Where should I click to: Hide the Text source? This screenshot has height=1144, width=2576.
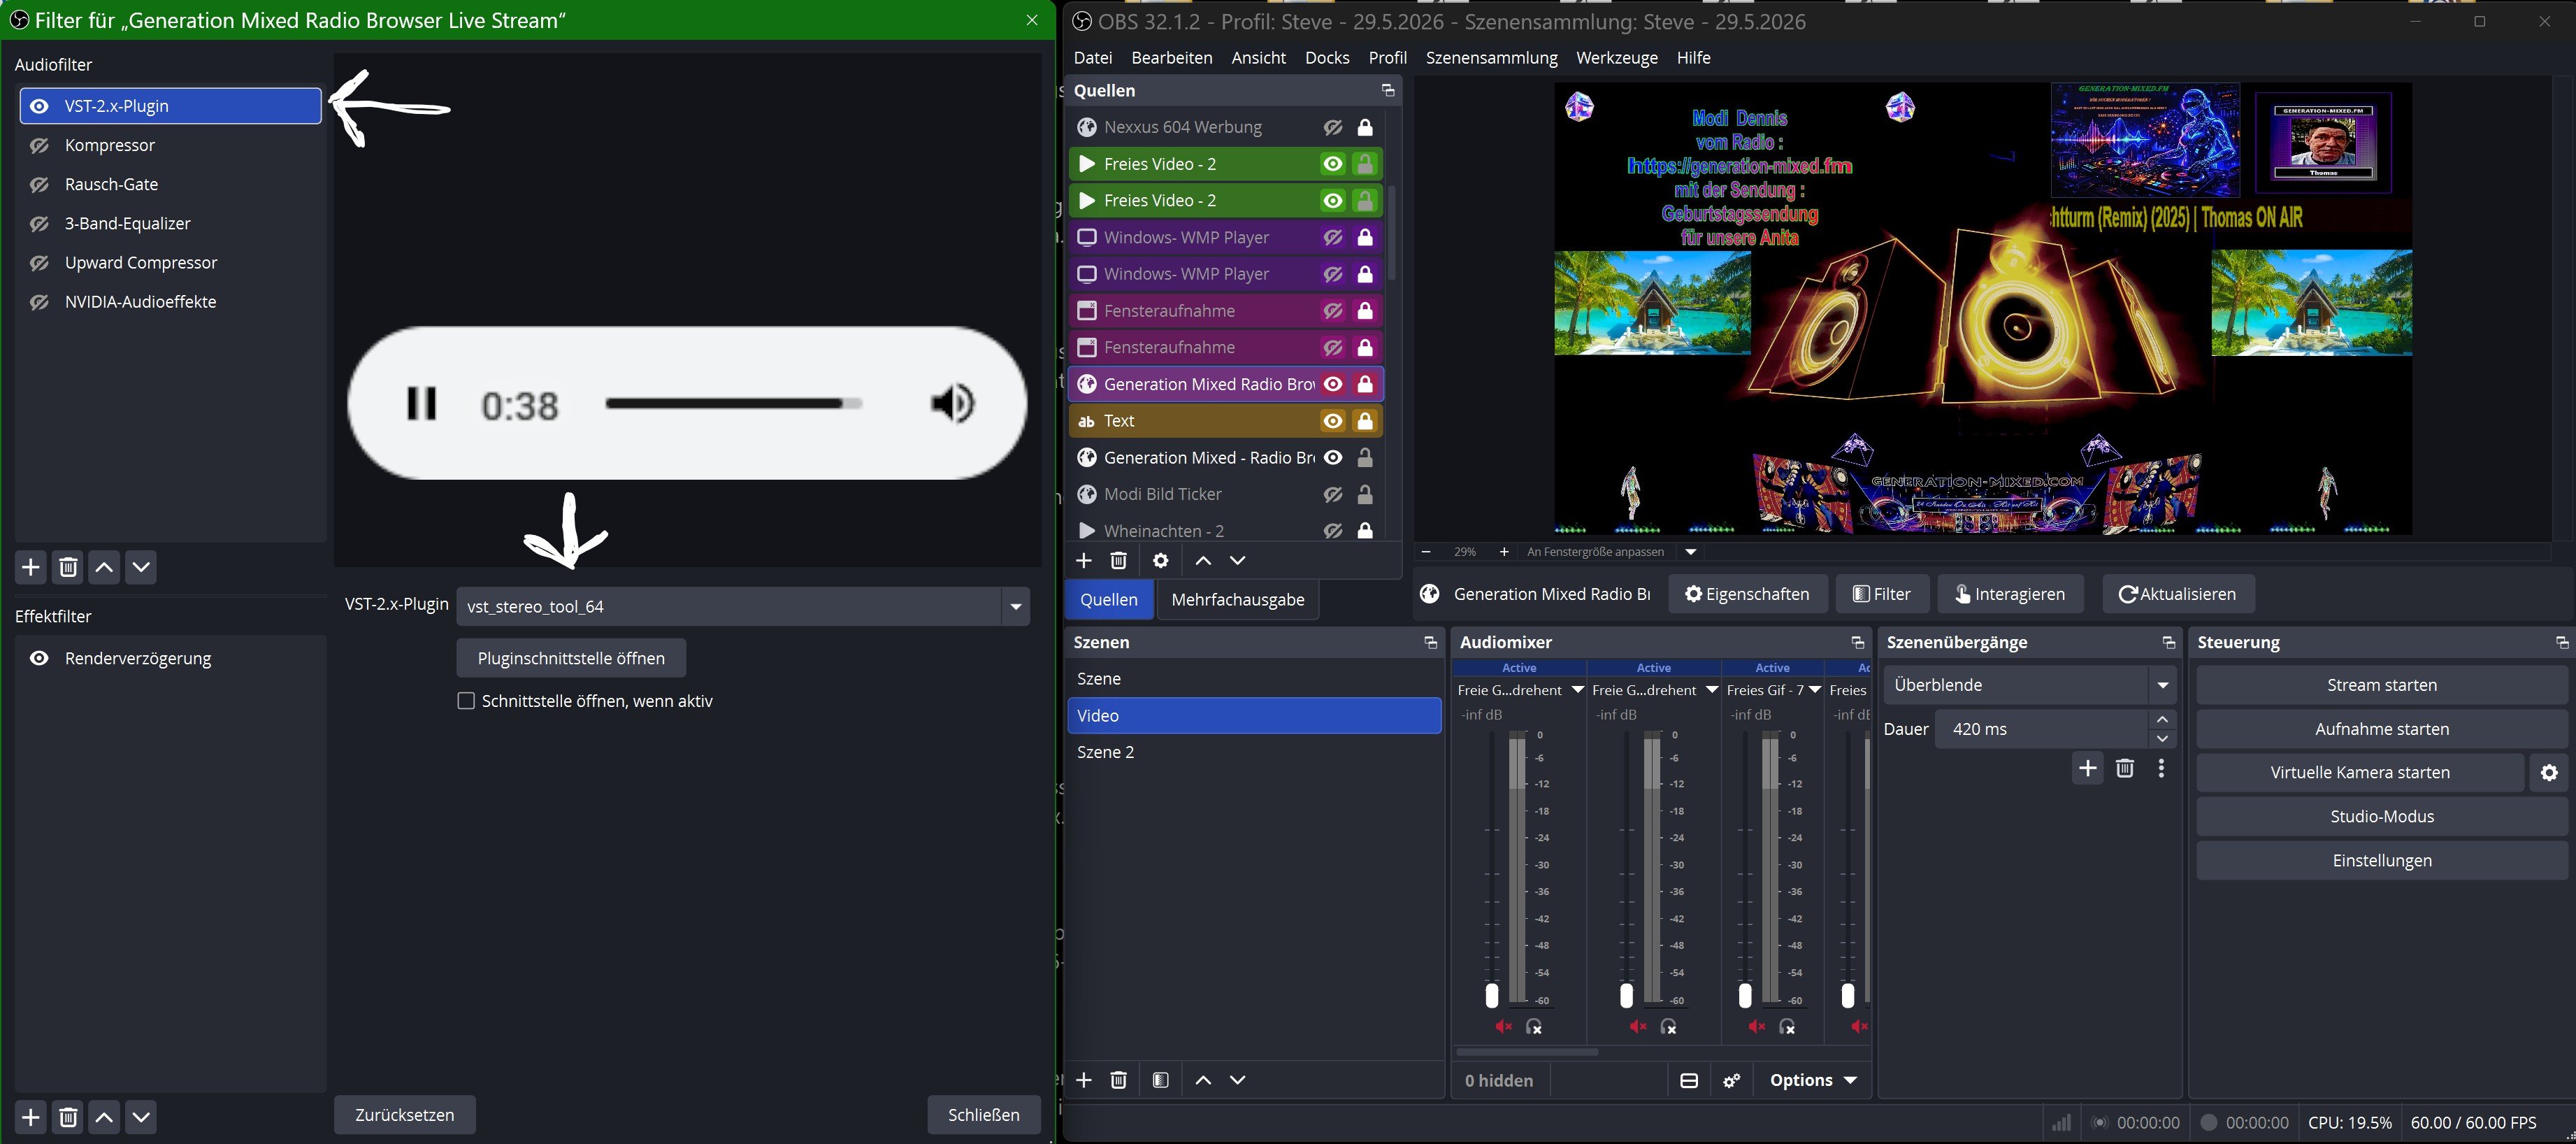1333,421
